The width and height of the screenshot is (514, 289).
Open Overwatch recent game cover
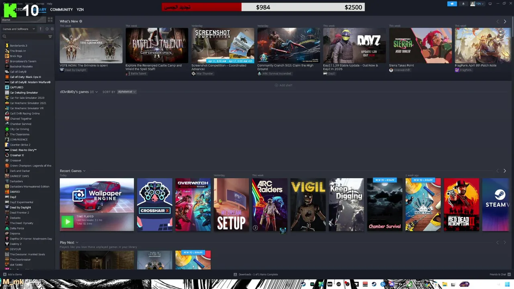(193, 205)
